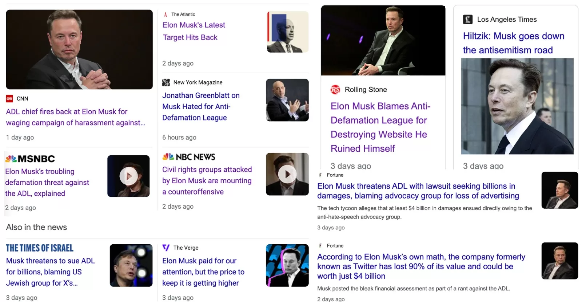Image resolution: width=582 pixels, height=302 pixels.
Task: Open "Elon Musk's Latest Target Hits Back" article
Action: pyautogui.click(x=194, y=31)
